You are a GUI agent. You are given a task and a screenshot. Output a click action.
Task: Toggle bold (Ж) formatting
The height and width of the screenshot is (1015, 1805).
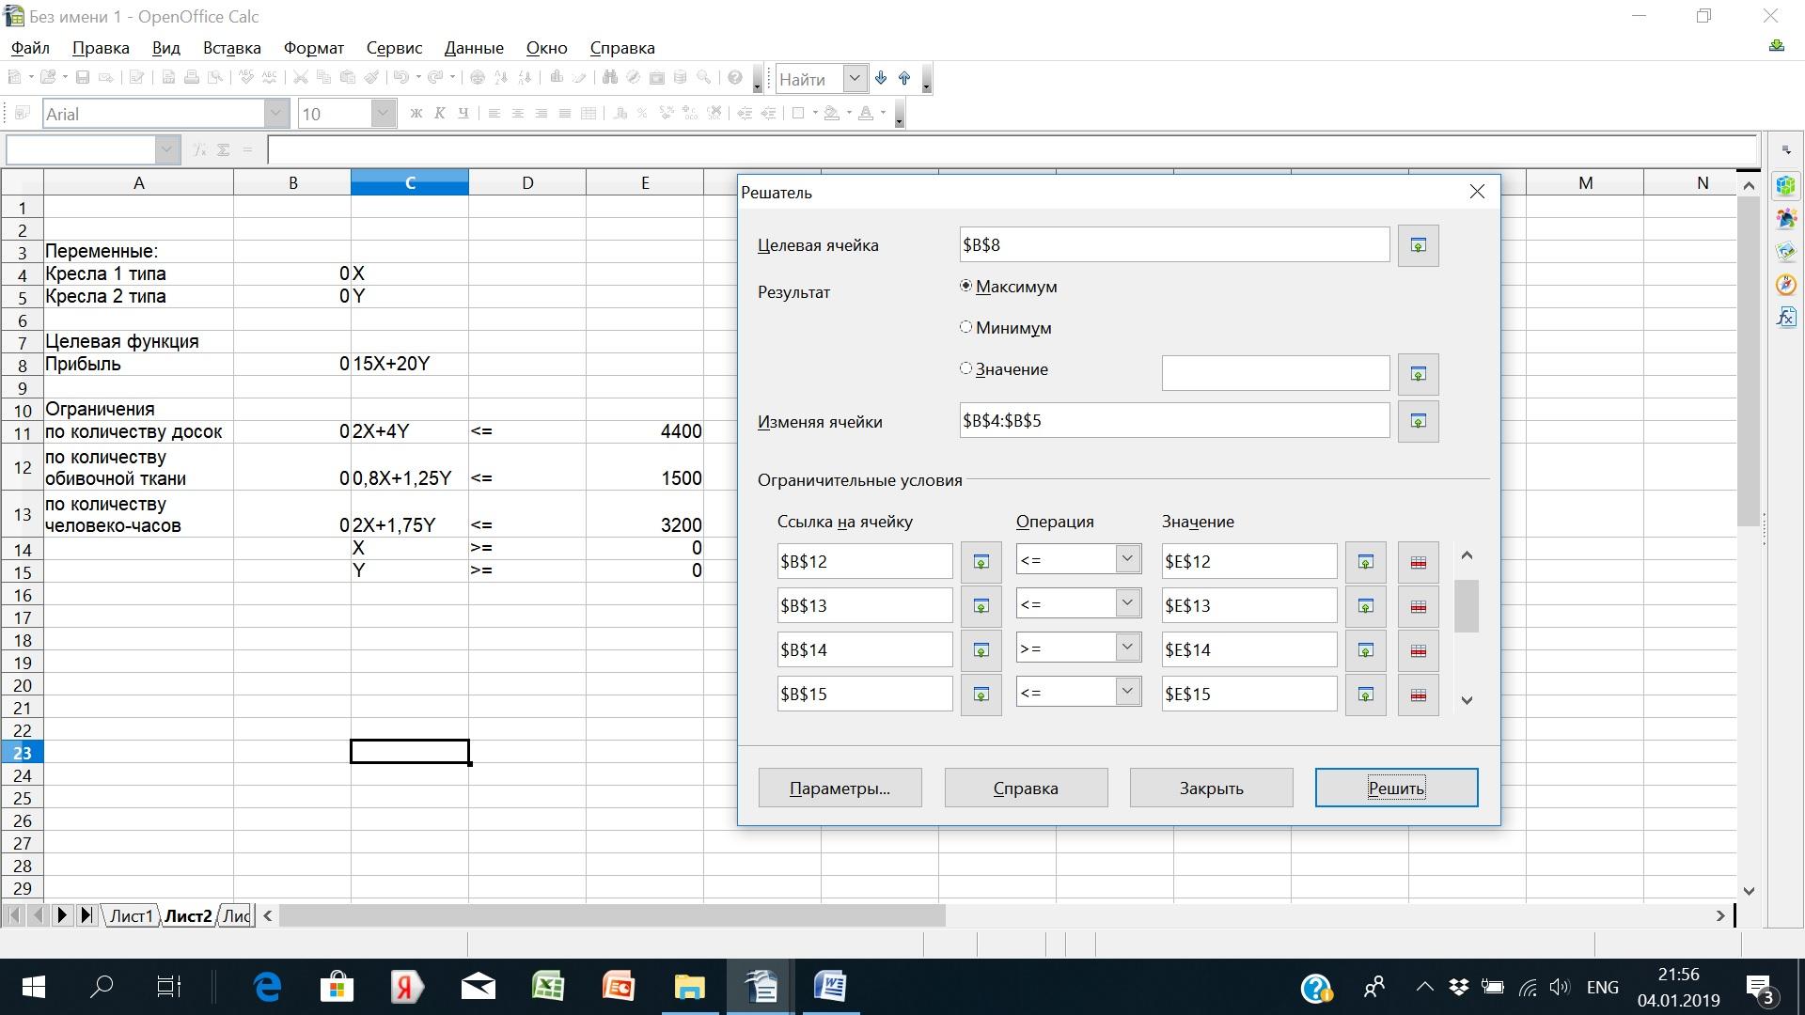click(x=416, y=114)
